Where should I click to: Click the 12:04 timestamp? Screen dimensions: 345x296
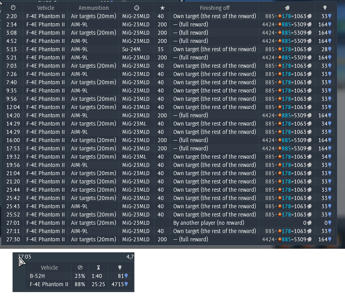13,107
